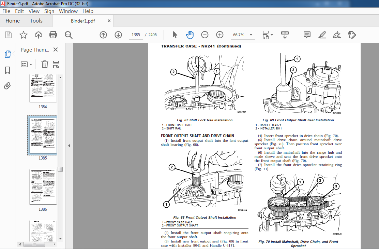379x249 pixels.
Task: Show the Bookmarks panel
Action: click(x=7, y=70)
